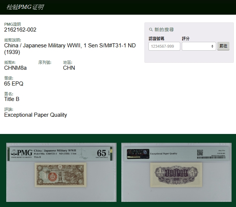
Task: Select the note number CHNM8a
Action: (15, 68)
